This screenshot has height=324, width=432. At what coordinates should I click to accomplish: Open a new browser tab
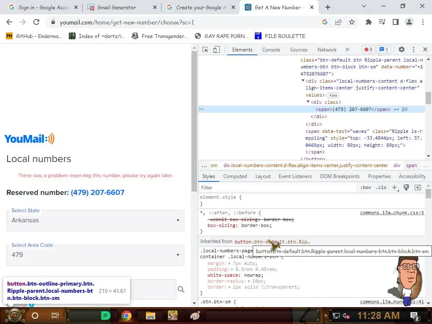327,8
